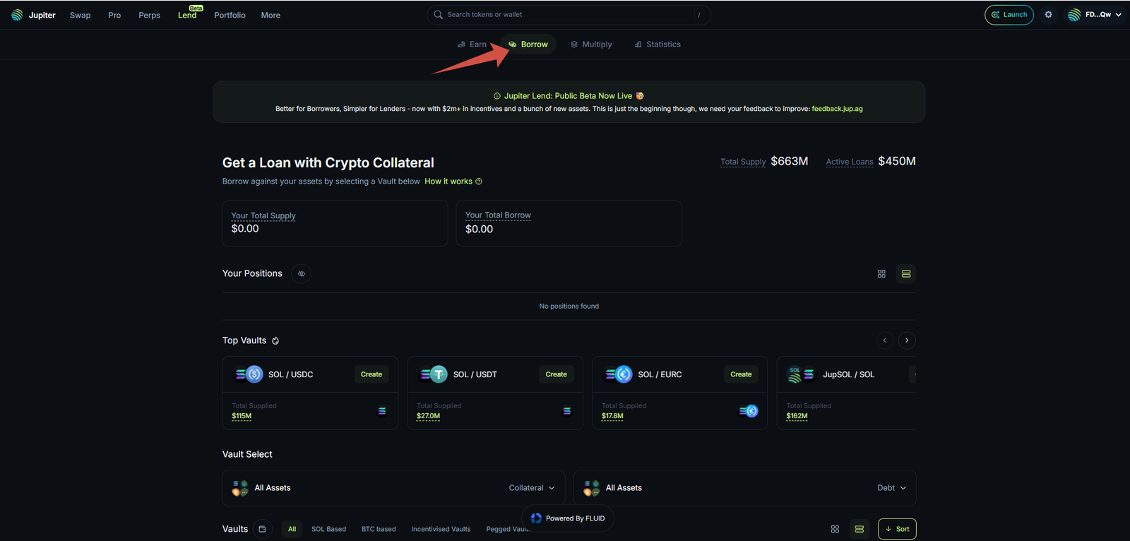Viewport: 1130px width, 541px height.
Task: Open the FD...Qw wallet dropdown
Action: pos(1095,15)
